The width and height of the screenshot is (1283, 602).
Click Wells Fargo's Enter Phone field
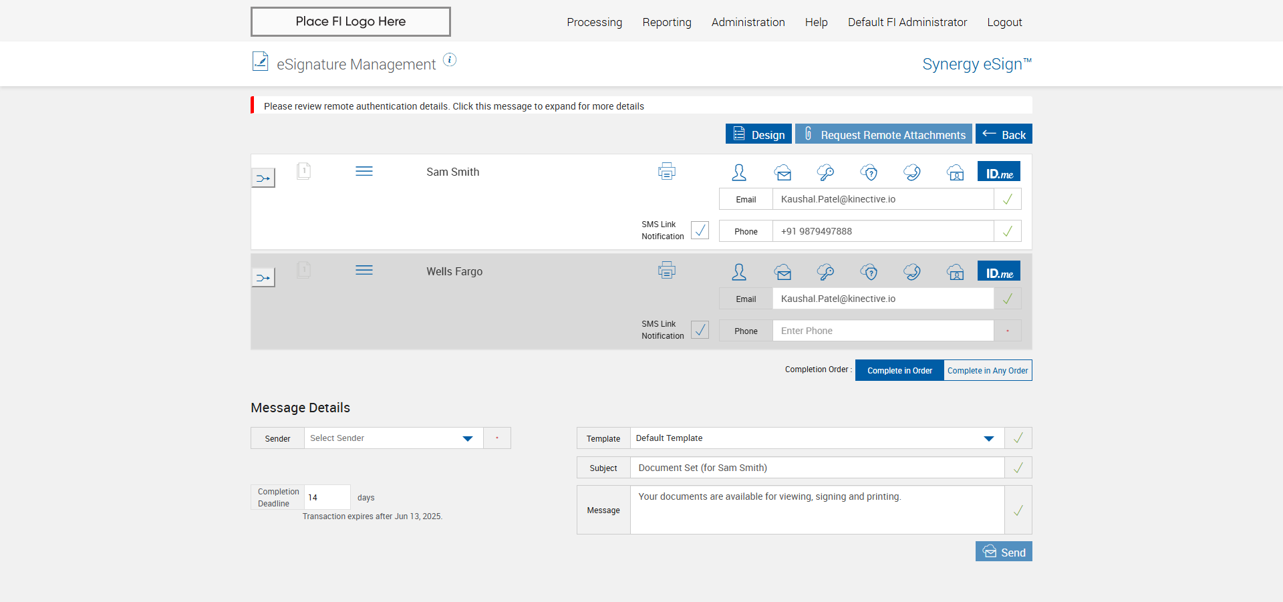point(883,331)
